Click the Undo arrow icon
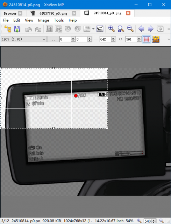The height and width of the screenshot is (224, 171). [x=28, y=29]
